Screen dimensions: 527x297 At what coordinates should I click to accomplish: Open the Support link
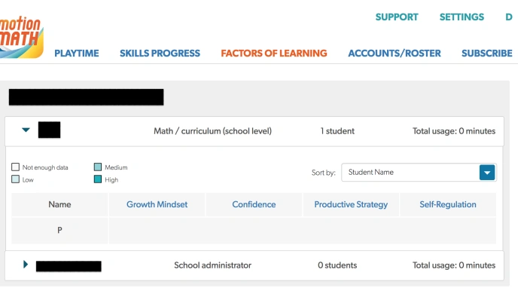[x=397, y=17]
